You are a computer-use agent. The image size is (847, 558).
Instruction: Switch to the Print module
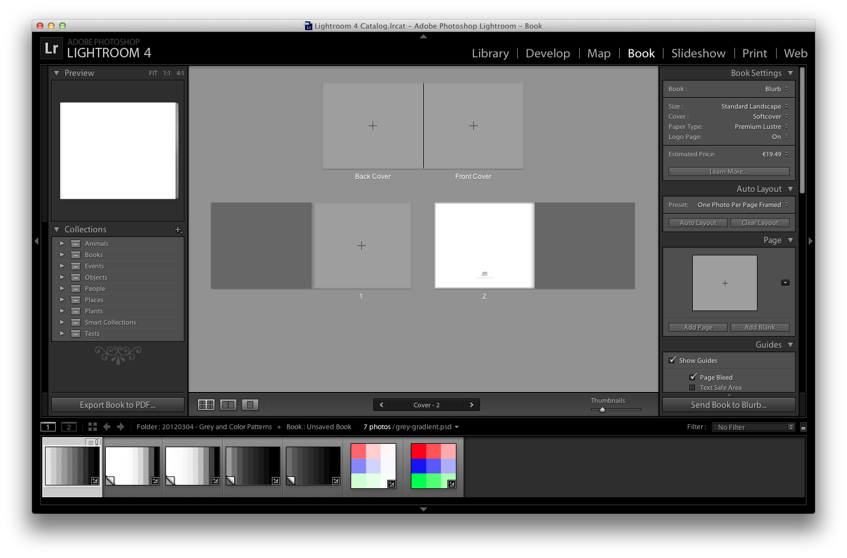click(754, 53)
